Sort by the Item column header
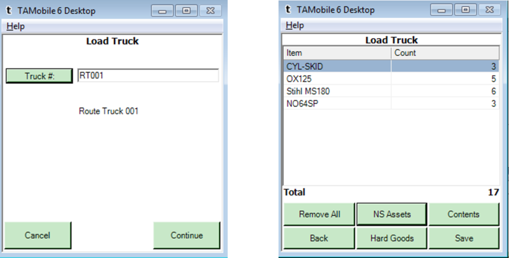This screenshot has height=258, width=509. [x=337, y=53]
